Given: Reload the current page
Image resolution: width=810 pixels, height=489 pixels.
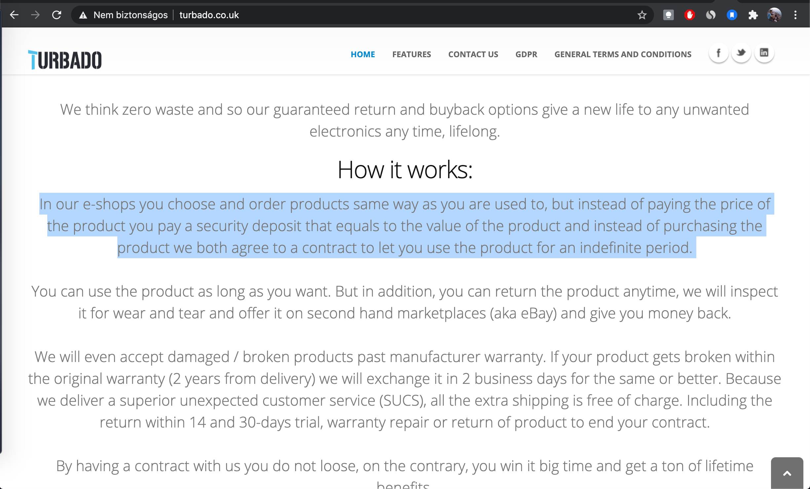Looking at the screenshot, I should point(57,15).
